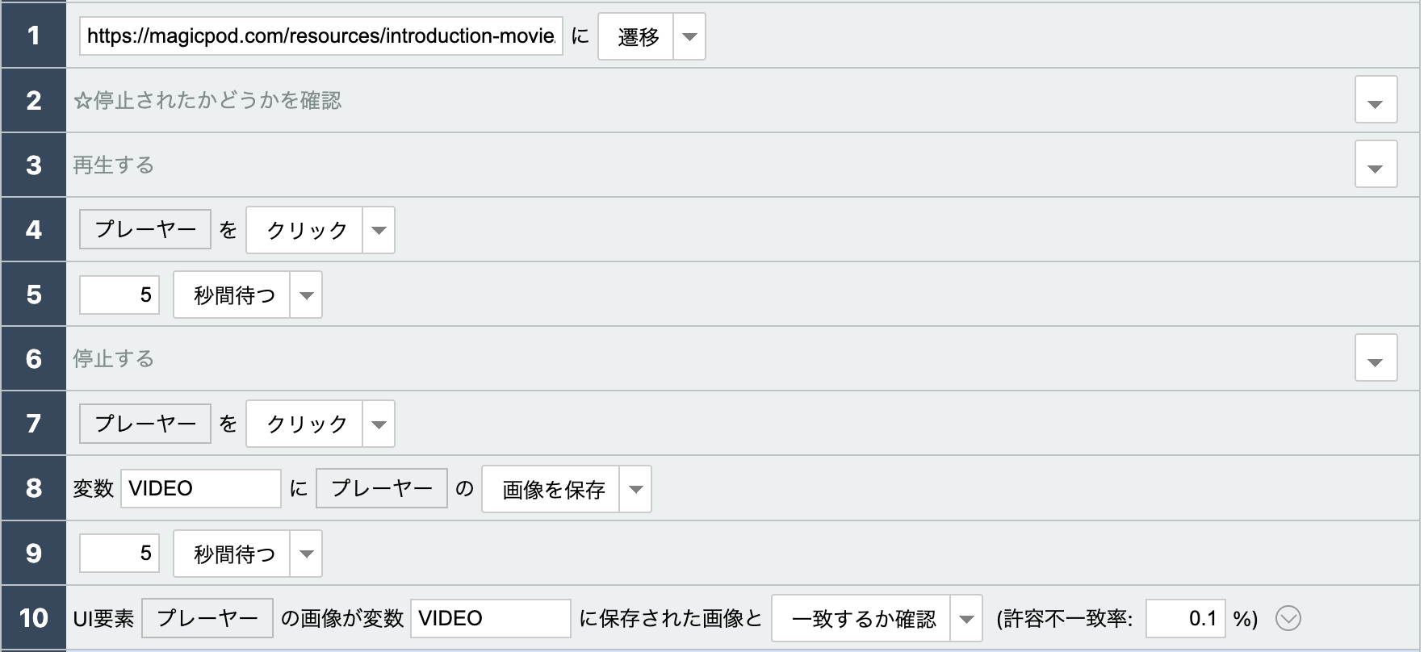
Task: Click the プレーヤー element button in step 8
Action: pyautogui.click(x=382, y=488)
